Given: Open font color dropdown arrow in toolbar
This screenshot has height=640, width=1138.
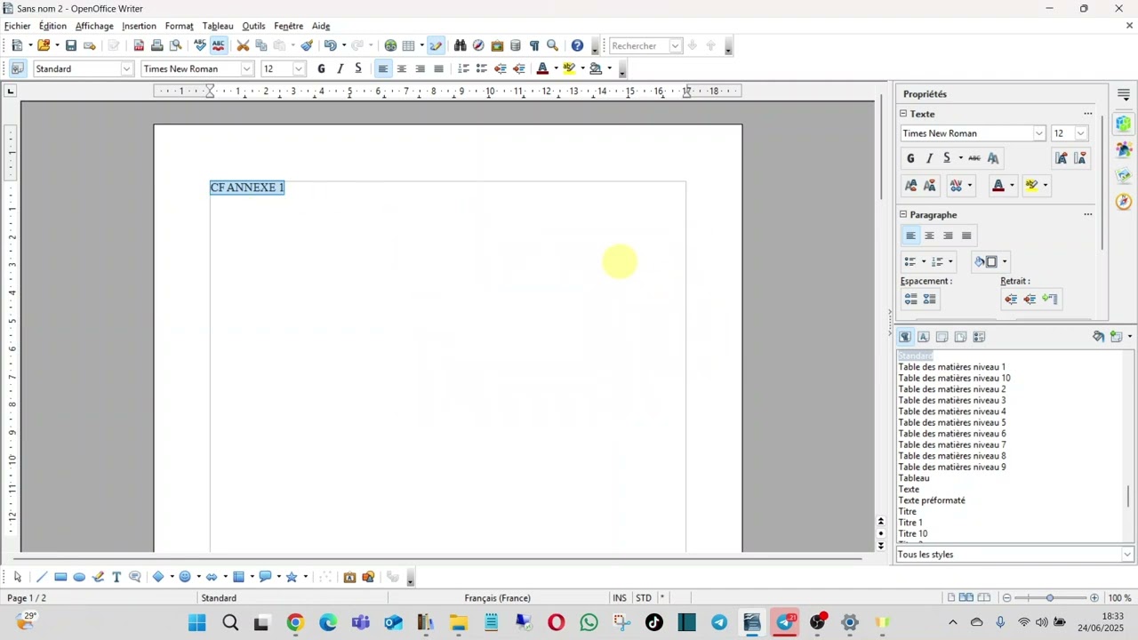Looking at the screenshot, I should click(556, 68).
